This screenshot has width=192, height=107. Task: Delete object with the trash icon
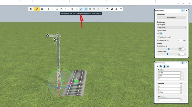coord(72,9)
